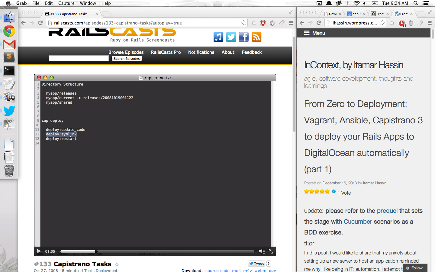Image resolution: width=435 pixels, height=272 pixels.
Task: Switch to the 'deplo' Google search tab
Action: click(356, 14)
